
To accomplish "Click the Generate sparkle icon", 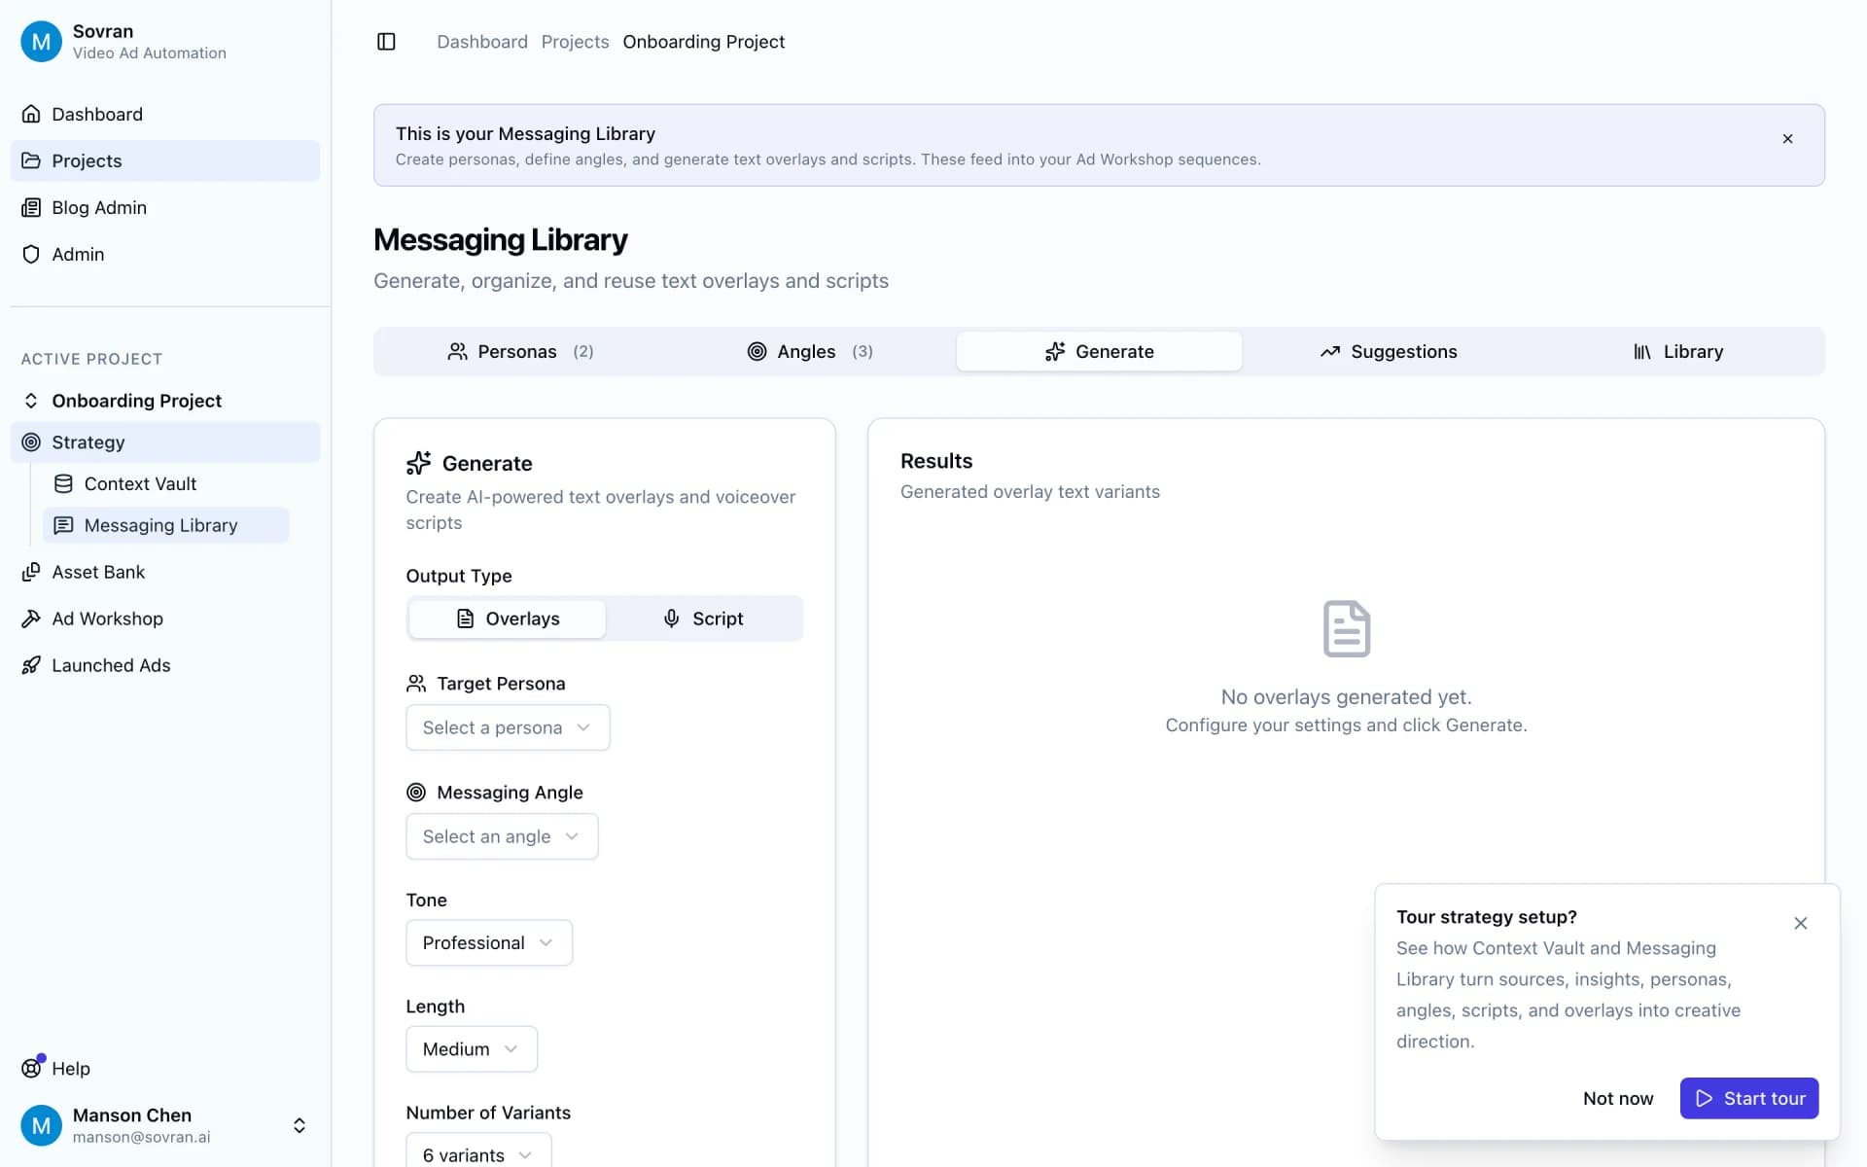I will click(1055, 351).
